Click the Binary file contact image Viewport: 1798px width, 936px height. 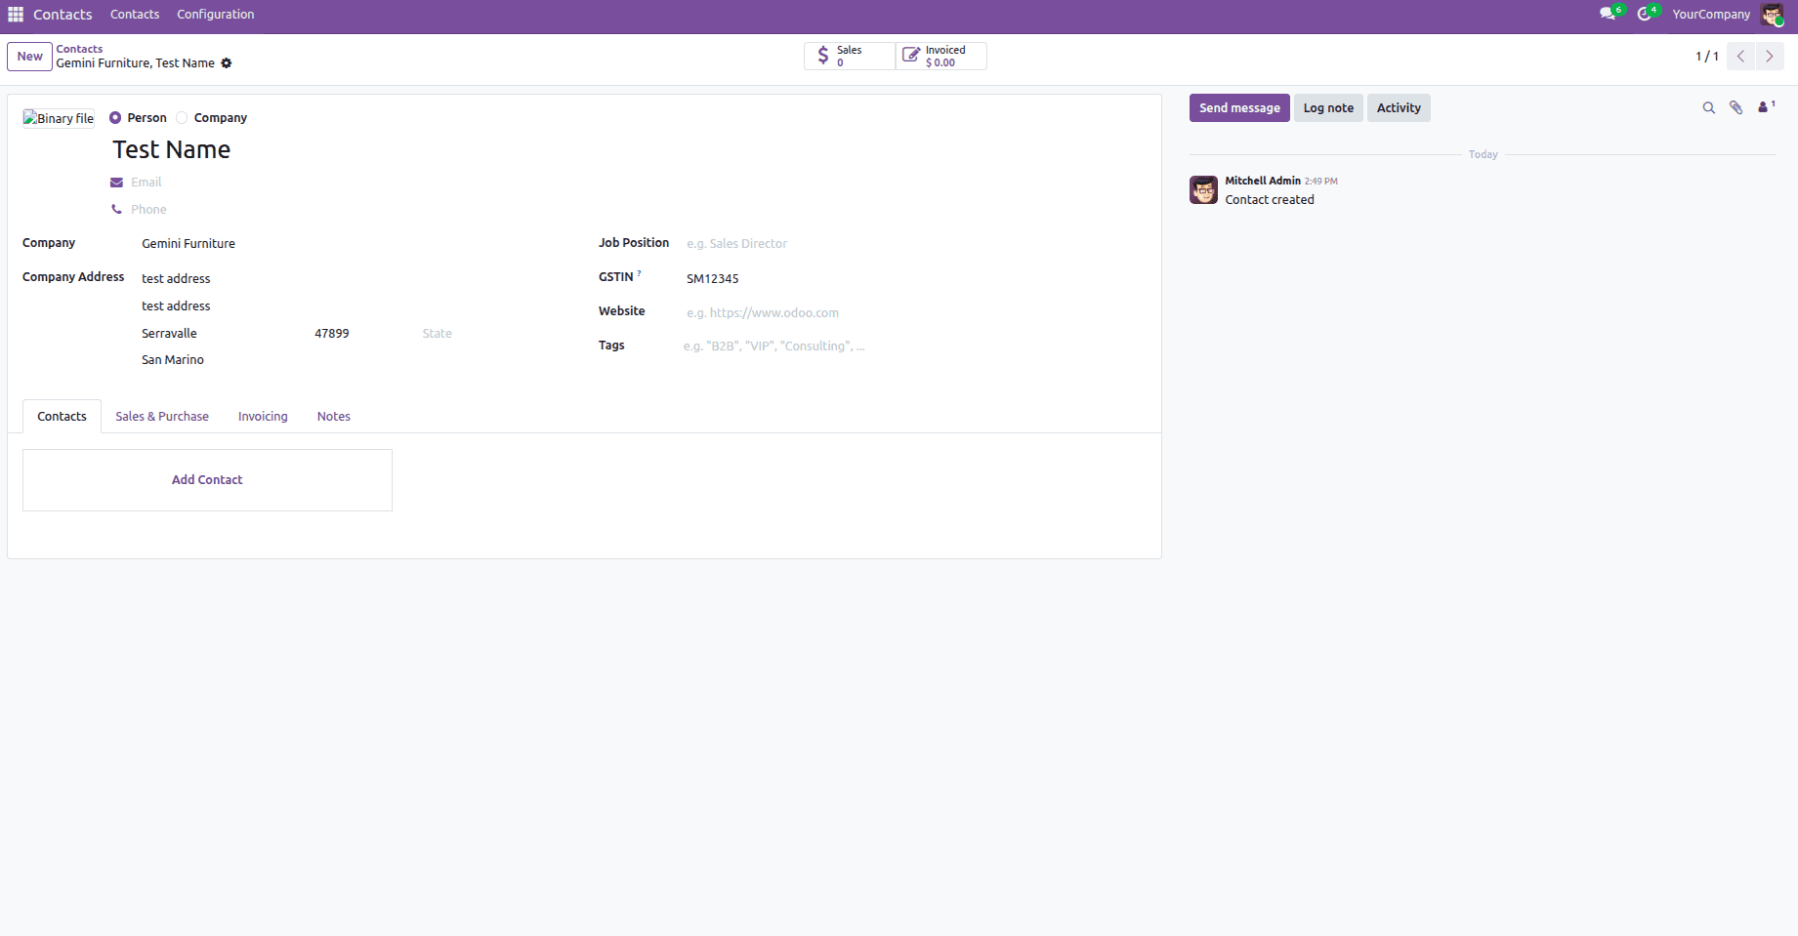tap(59, 118)
